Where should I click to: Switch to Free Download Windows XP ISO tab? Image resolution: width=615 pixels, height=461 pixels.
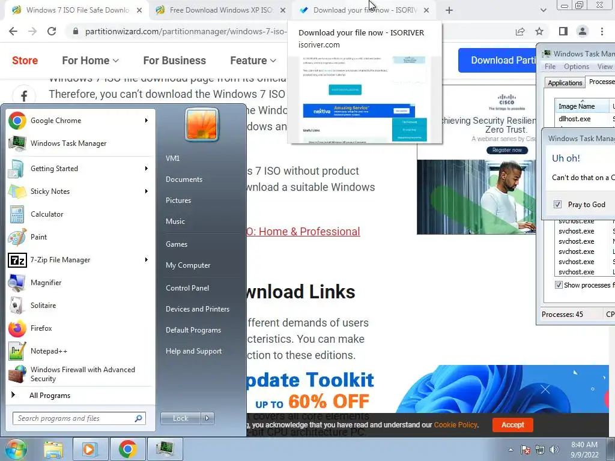click(221, 10)
